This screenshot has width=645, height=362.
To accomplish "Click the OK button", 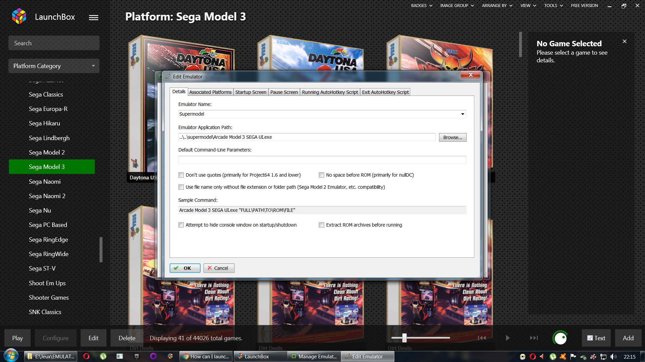I will click(x=185, y=268).
